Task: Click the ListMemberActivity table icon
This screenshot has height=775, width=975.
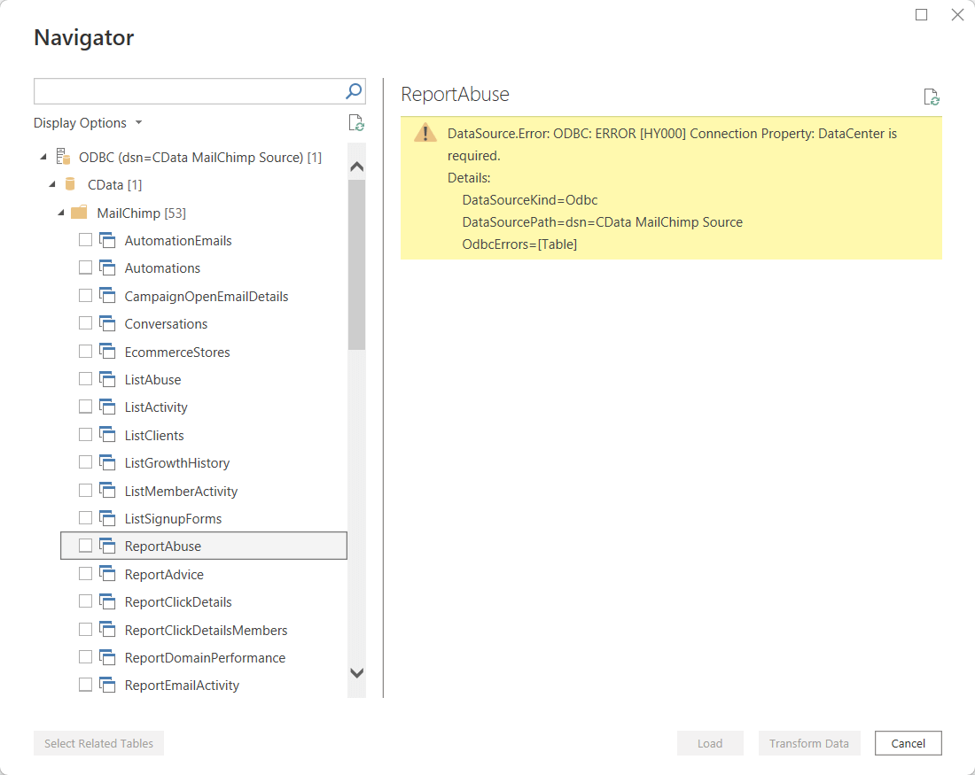Action: pyautogui.click(x=107, y=491)
